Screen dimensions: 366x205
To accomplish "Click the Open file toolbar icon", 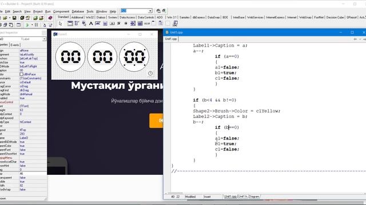I will [5, 18].
